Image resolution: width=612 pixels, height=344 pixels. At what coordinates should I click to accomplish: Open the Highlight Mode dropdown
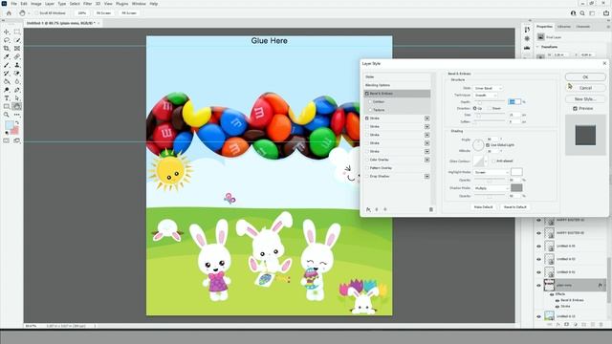pos(492,172)
